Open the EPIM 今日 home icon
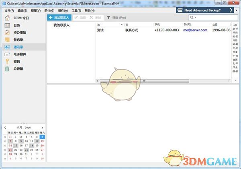The image size is (241, 169). (x=7, y=18)
